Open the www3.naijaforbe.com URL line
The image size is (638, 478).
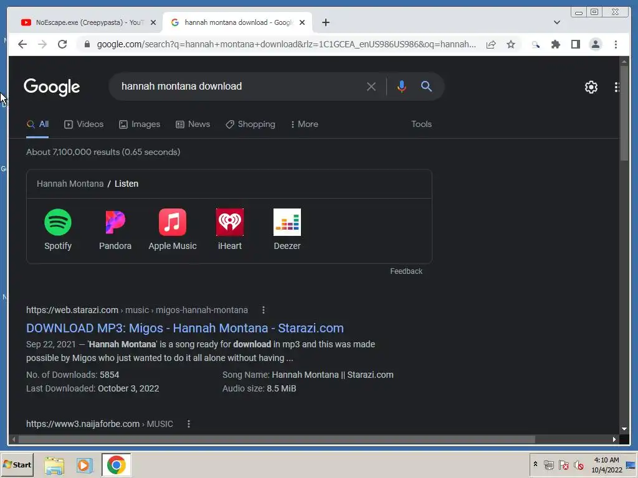[99, 424]
